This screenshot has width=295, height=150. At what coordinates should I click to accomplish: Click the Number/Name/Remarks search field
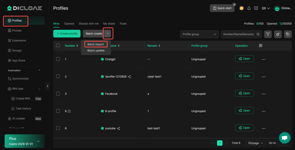[239, 34]
